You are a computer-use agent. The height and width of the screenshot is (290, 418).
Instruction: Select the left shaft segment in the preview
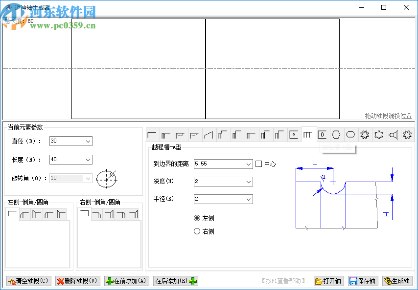tap(139, 68)
